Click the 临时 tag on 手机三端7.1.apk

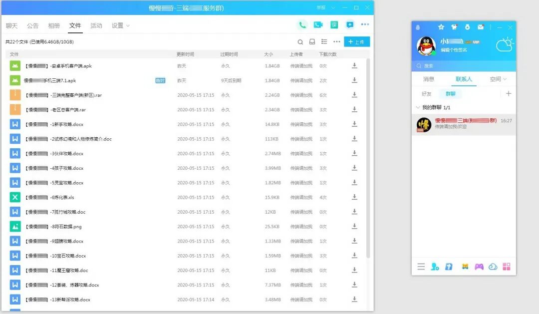click(160, 80)
